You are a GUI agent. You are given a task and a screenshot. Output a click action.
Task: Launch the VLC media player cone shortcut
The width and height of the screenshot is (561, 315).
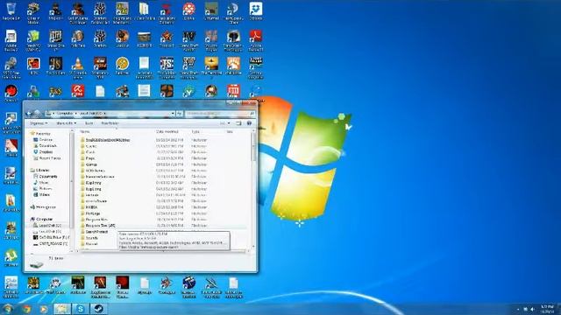(78, 66)
